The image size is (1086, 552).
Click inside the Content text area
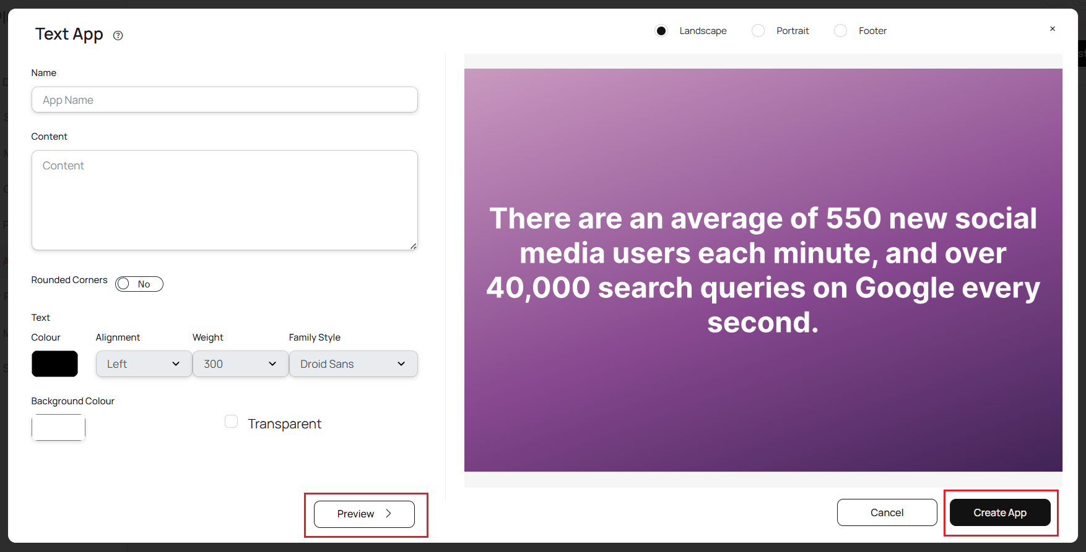coord(224,200)
